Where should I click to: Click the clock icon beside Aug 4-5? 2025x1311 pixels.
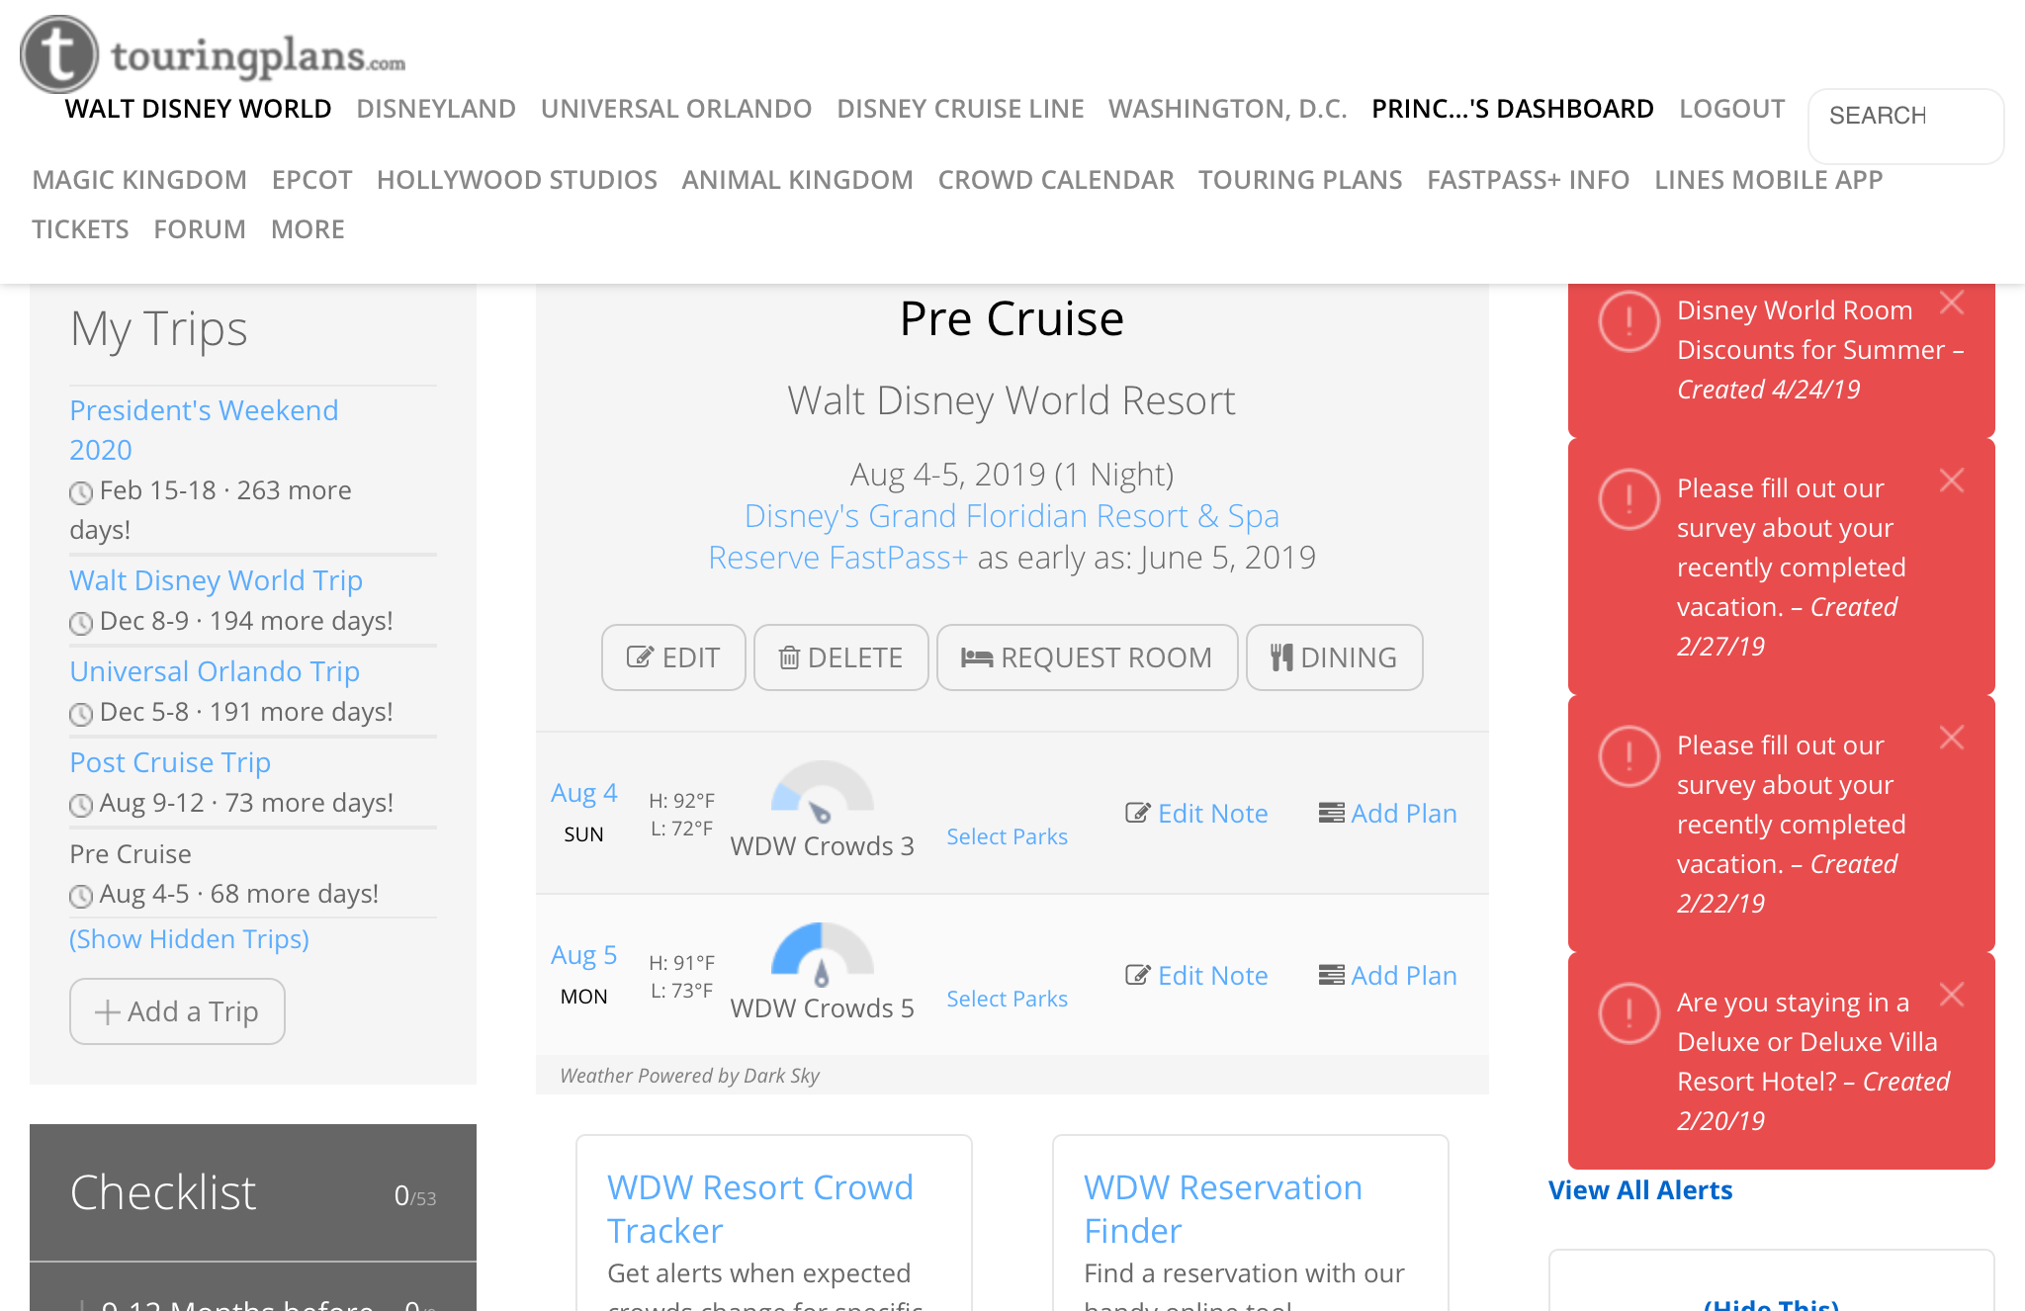[x=81, y=896]
